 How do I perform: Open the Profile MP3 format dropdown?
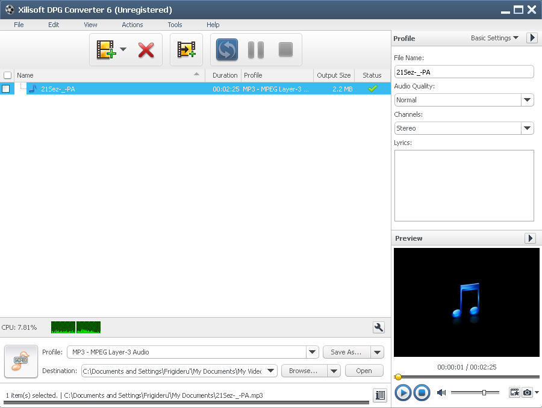(312, 352)
